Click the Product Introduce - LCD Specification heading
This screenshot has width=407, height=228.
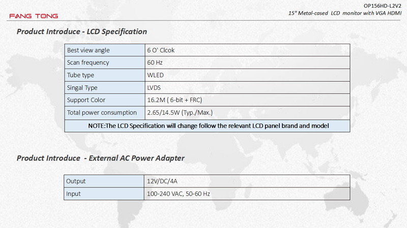82,31
